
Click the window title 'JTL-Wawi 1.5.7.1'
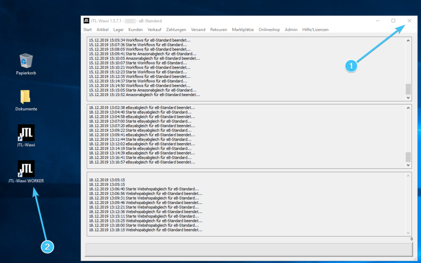[106, 21]
